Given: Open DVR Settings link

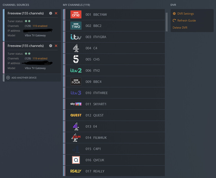Looking at the screenshot, I should (185, 14).
